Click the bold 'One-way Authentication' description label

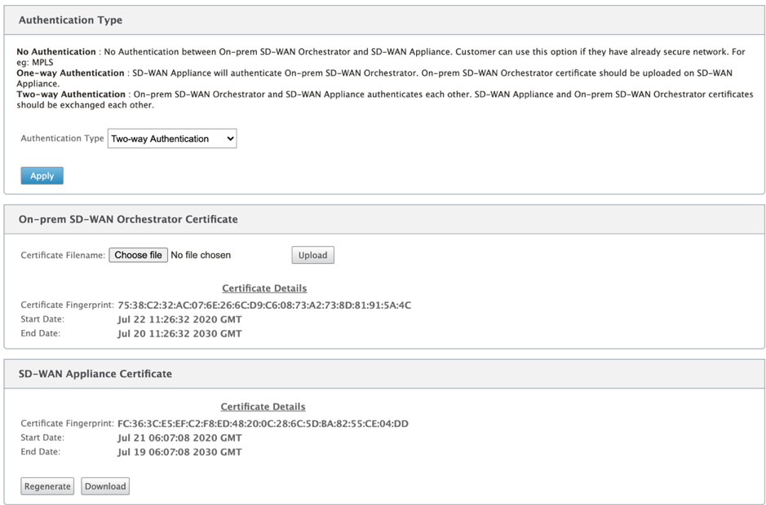70,73
